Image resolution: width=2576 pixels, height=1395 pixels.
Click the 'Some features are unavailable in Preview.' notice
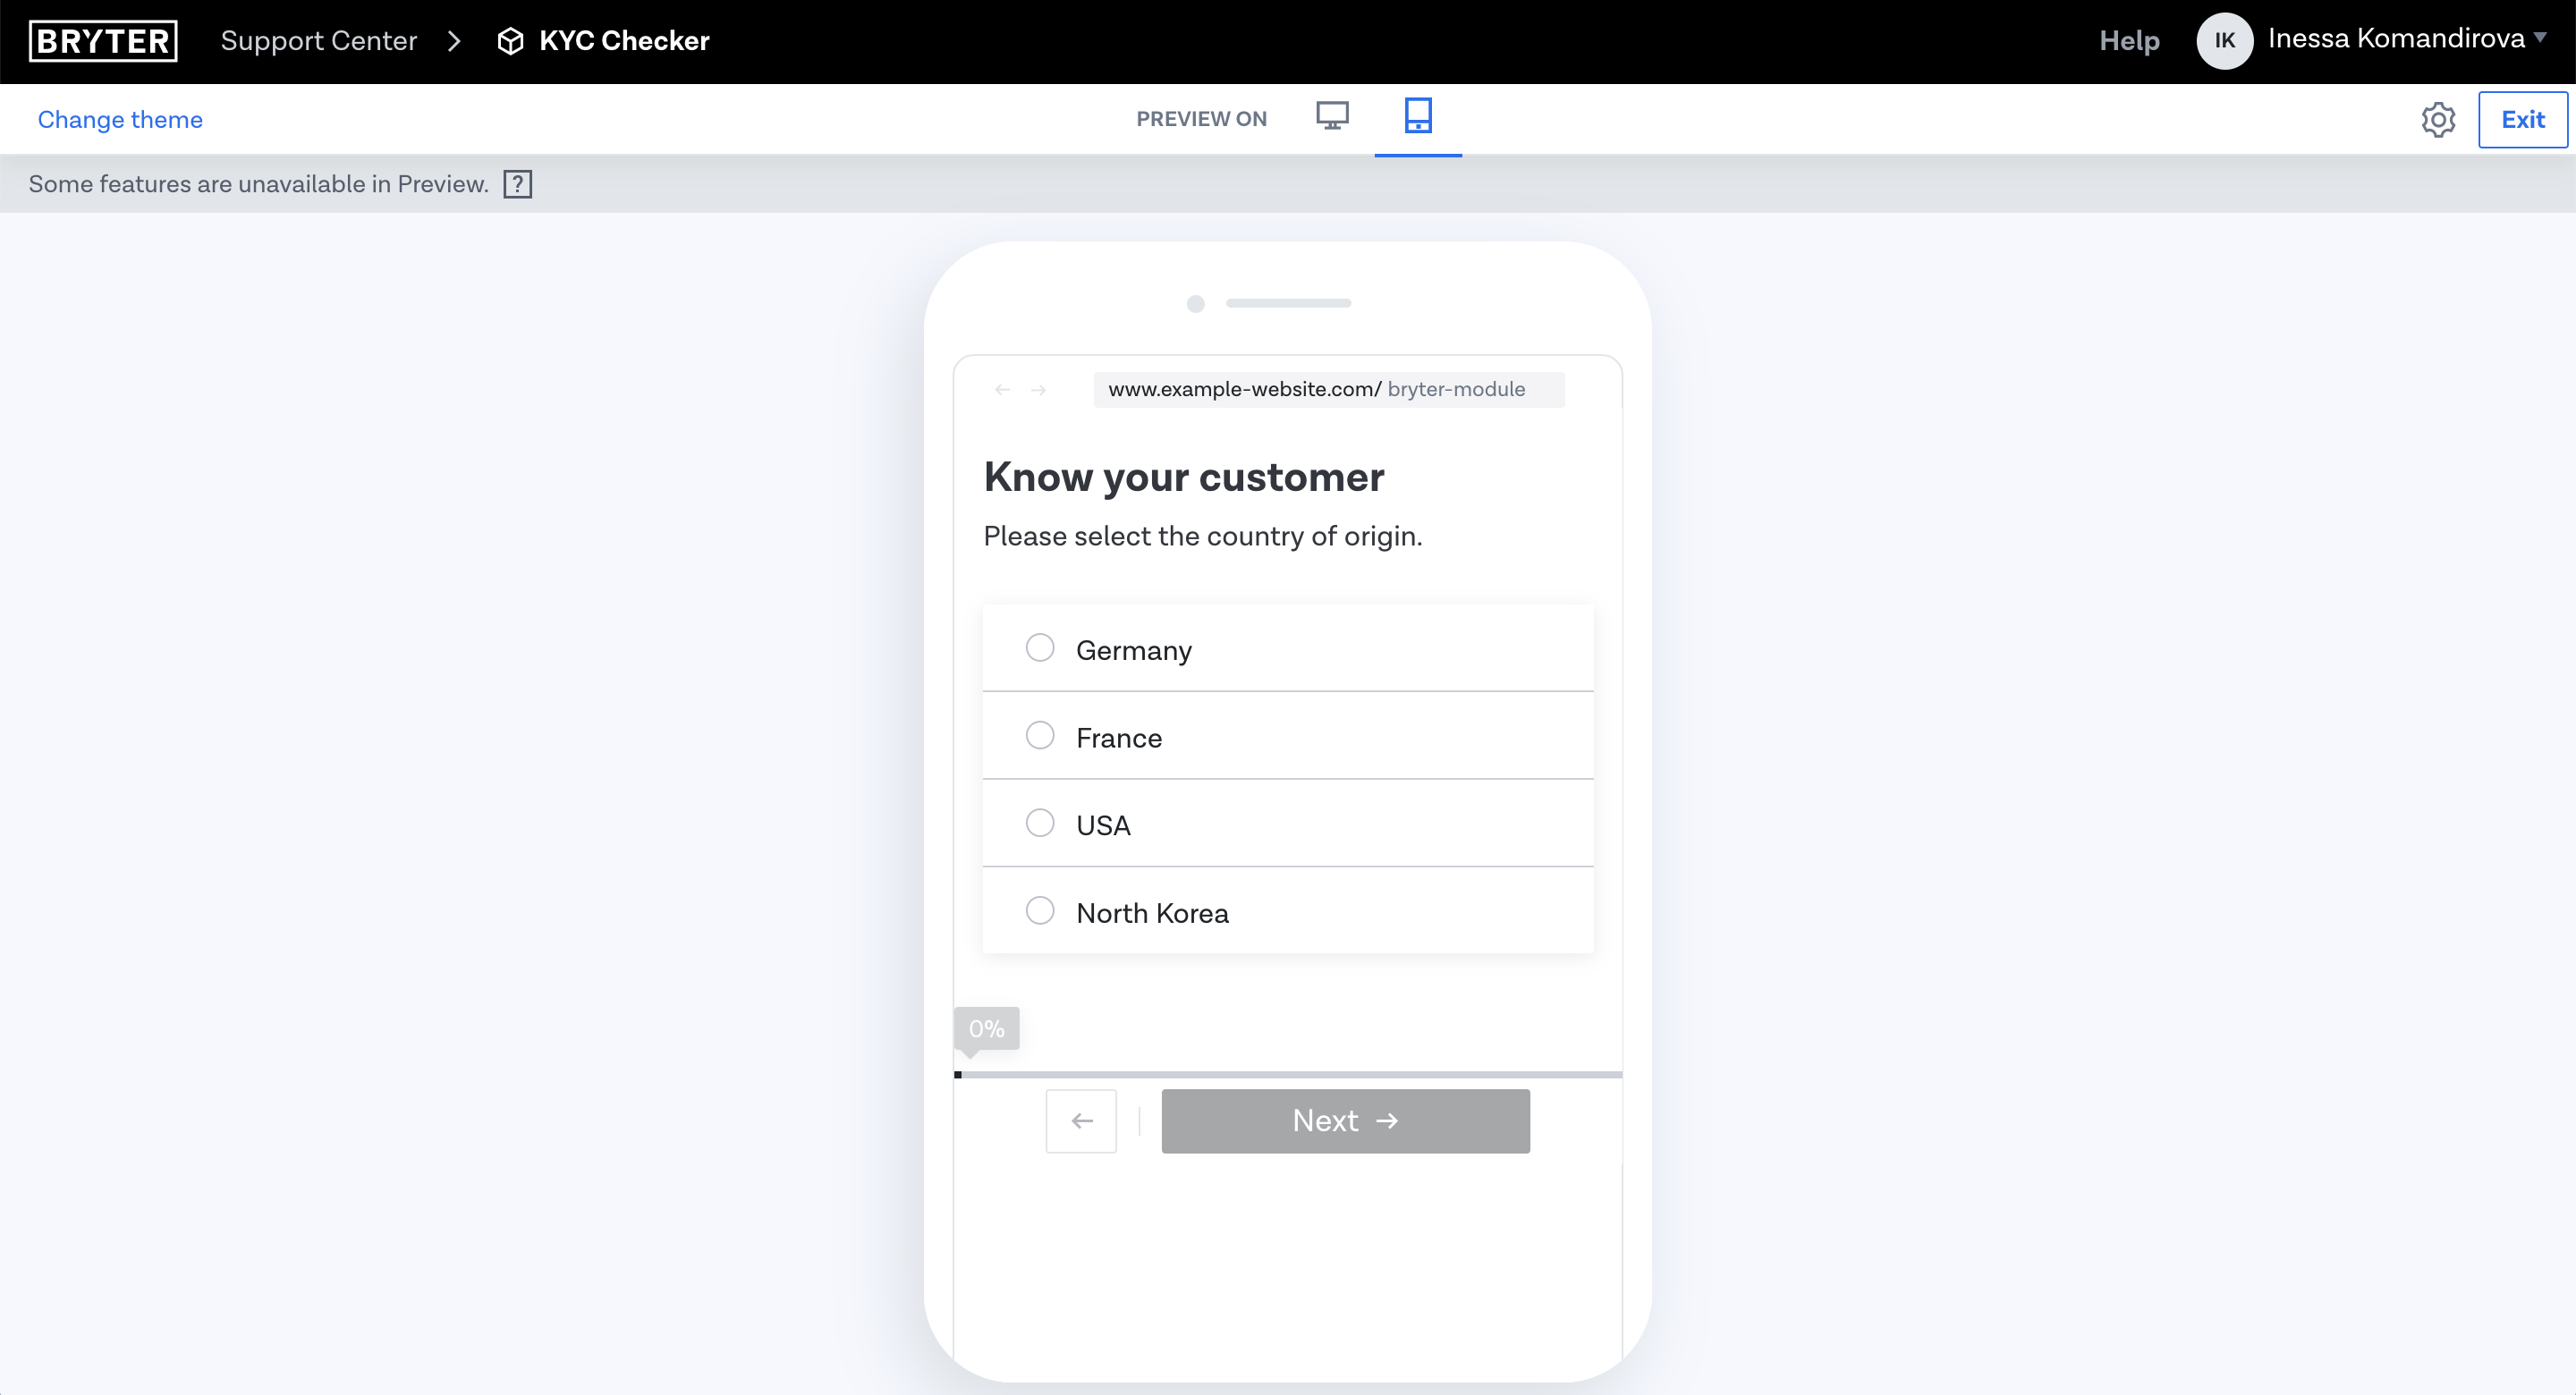[259, 184]
